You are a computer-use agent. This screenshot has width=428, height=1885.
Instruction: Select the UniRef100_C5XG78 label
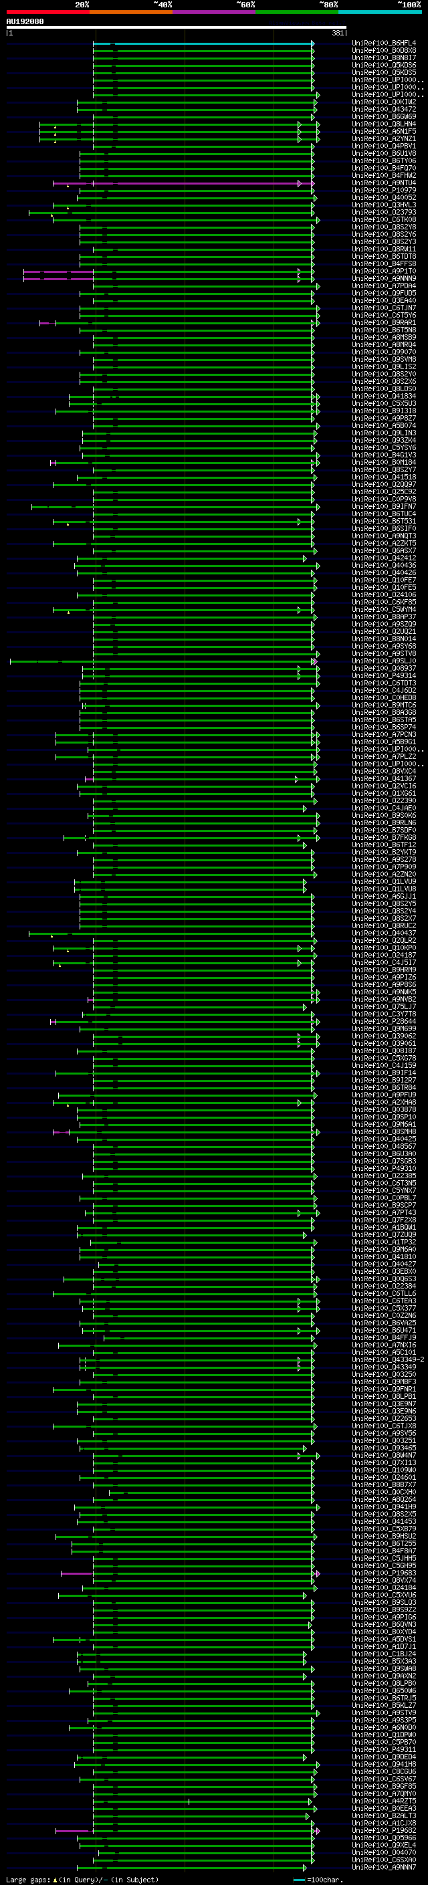point(383,1058)
